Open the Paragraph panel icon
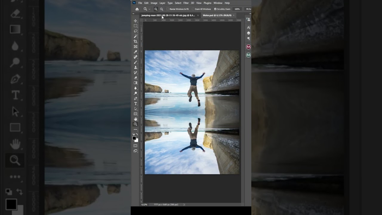 click(x=248, y=39)
